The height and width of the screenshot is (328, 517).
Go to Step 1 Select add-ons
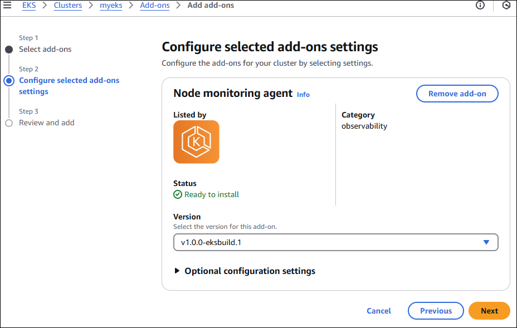[45, 49]
